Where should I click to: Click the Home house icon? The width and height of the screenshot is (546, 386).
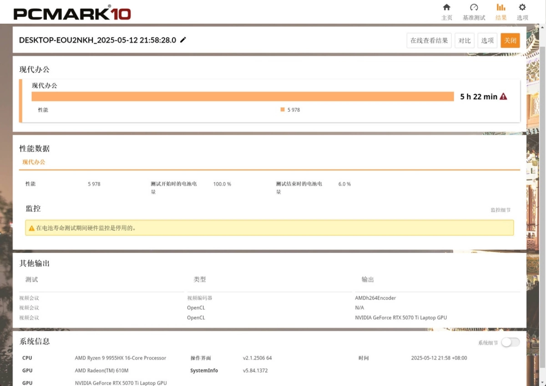click(x=446, y=8)
